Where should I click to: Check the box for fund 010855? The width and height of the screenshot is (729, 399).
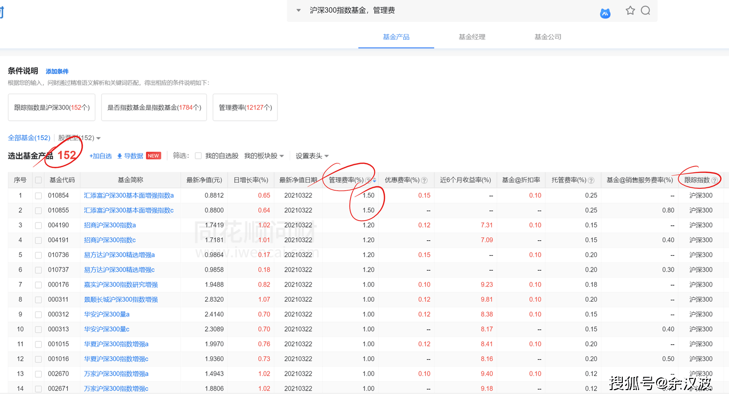(38, 211)
